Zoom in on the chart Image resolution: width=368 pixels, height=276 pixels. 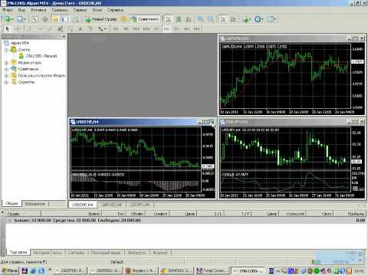(200, 19)
